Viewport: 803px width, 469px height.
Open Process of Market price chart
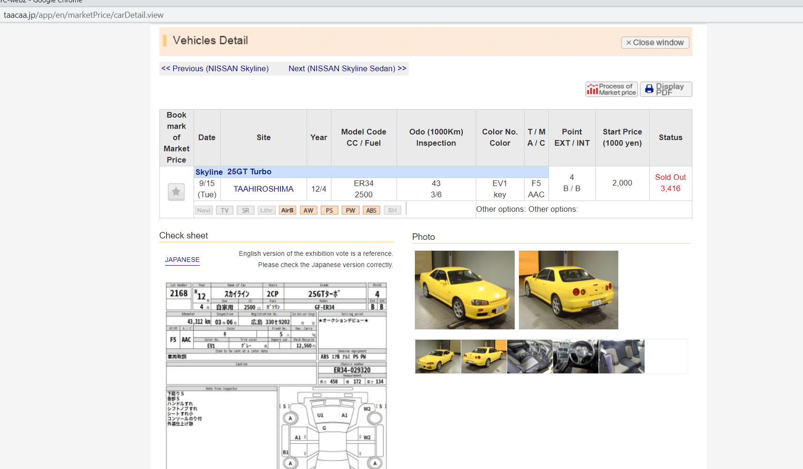click(x=611, y=89)
